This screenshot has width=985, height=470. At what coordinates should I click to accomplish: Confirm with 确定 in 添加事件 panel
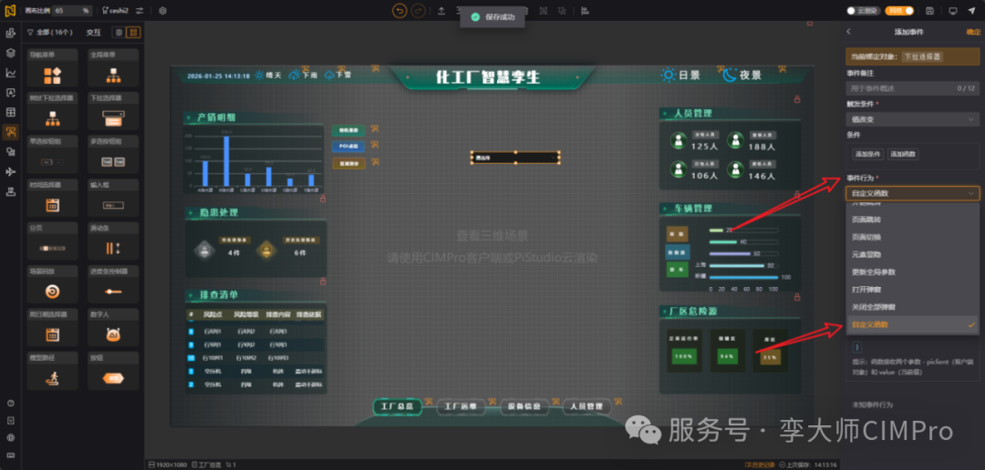tap(972, 31)
